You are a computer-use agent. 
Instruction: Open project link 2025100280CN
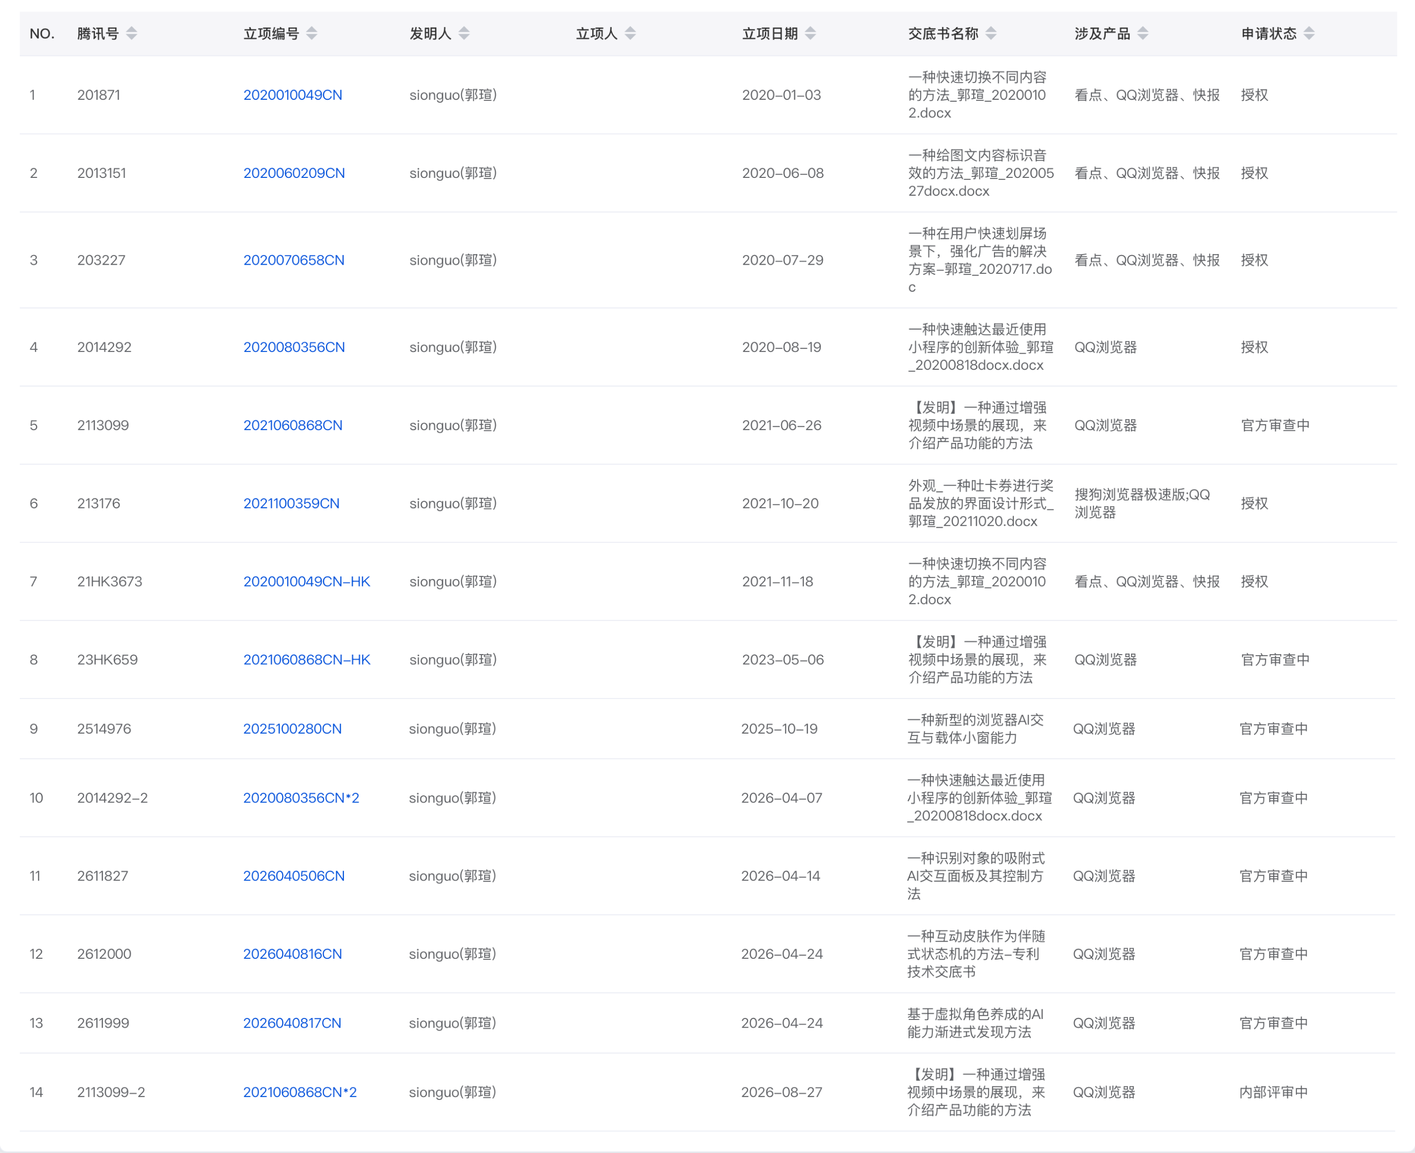pyautogui.click(x=292, y=729)
